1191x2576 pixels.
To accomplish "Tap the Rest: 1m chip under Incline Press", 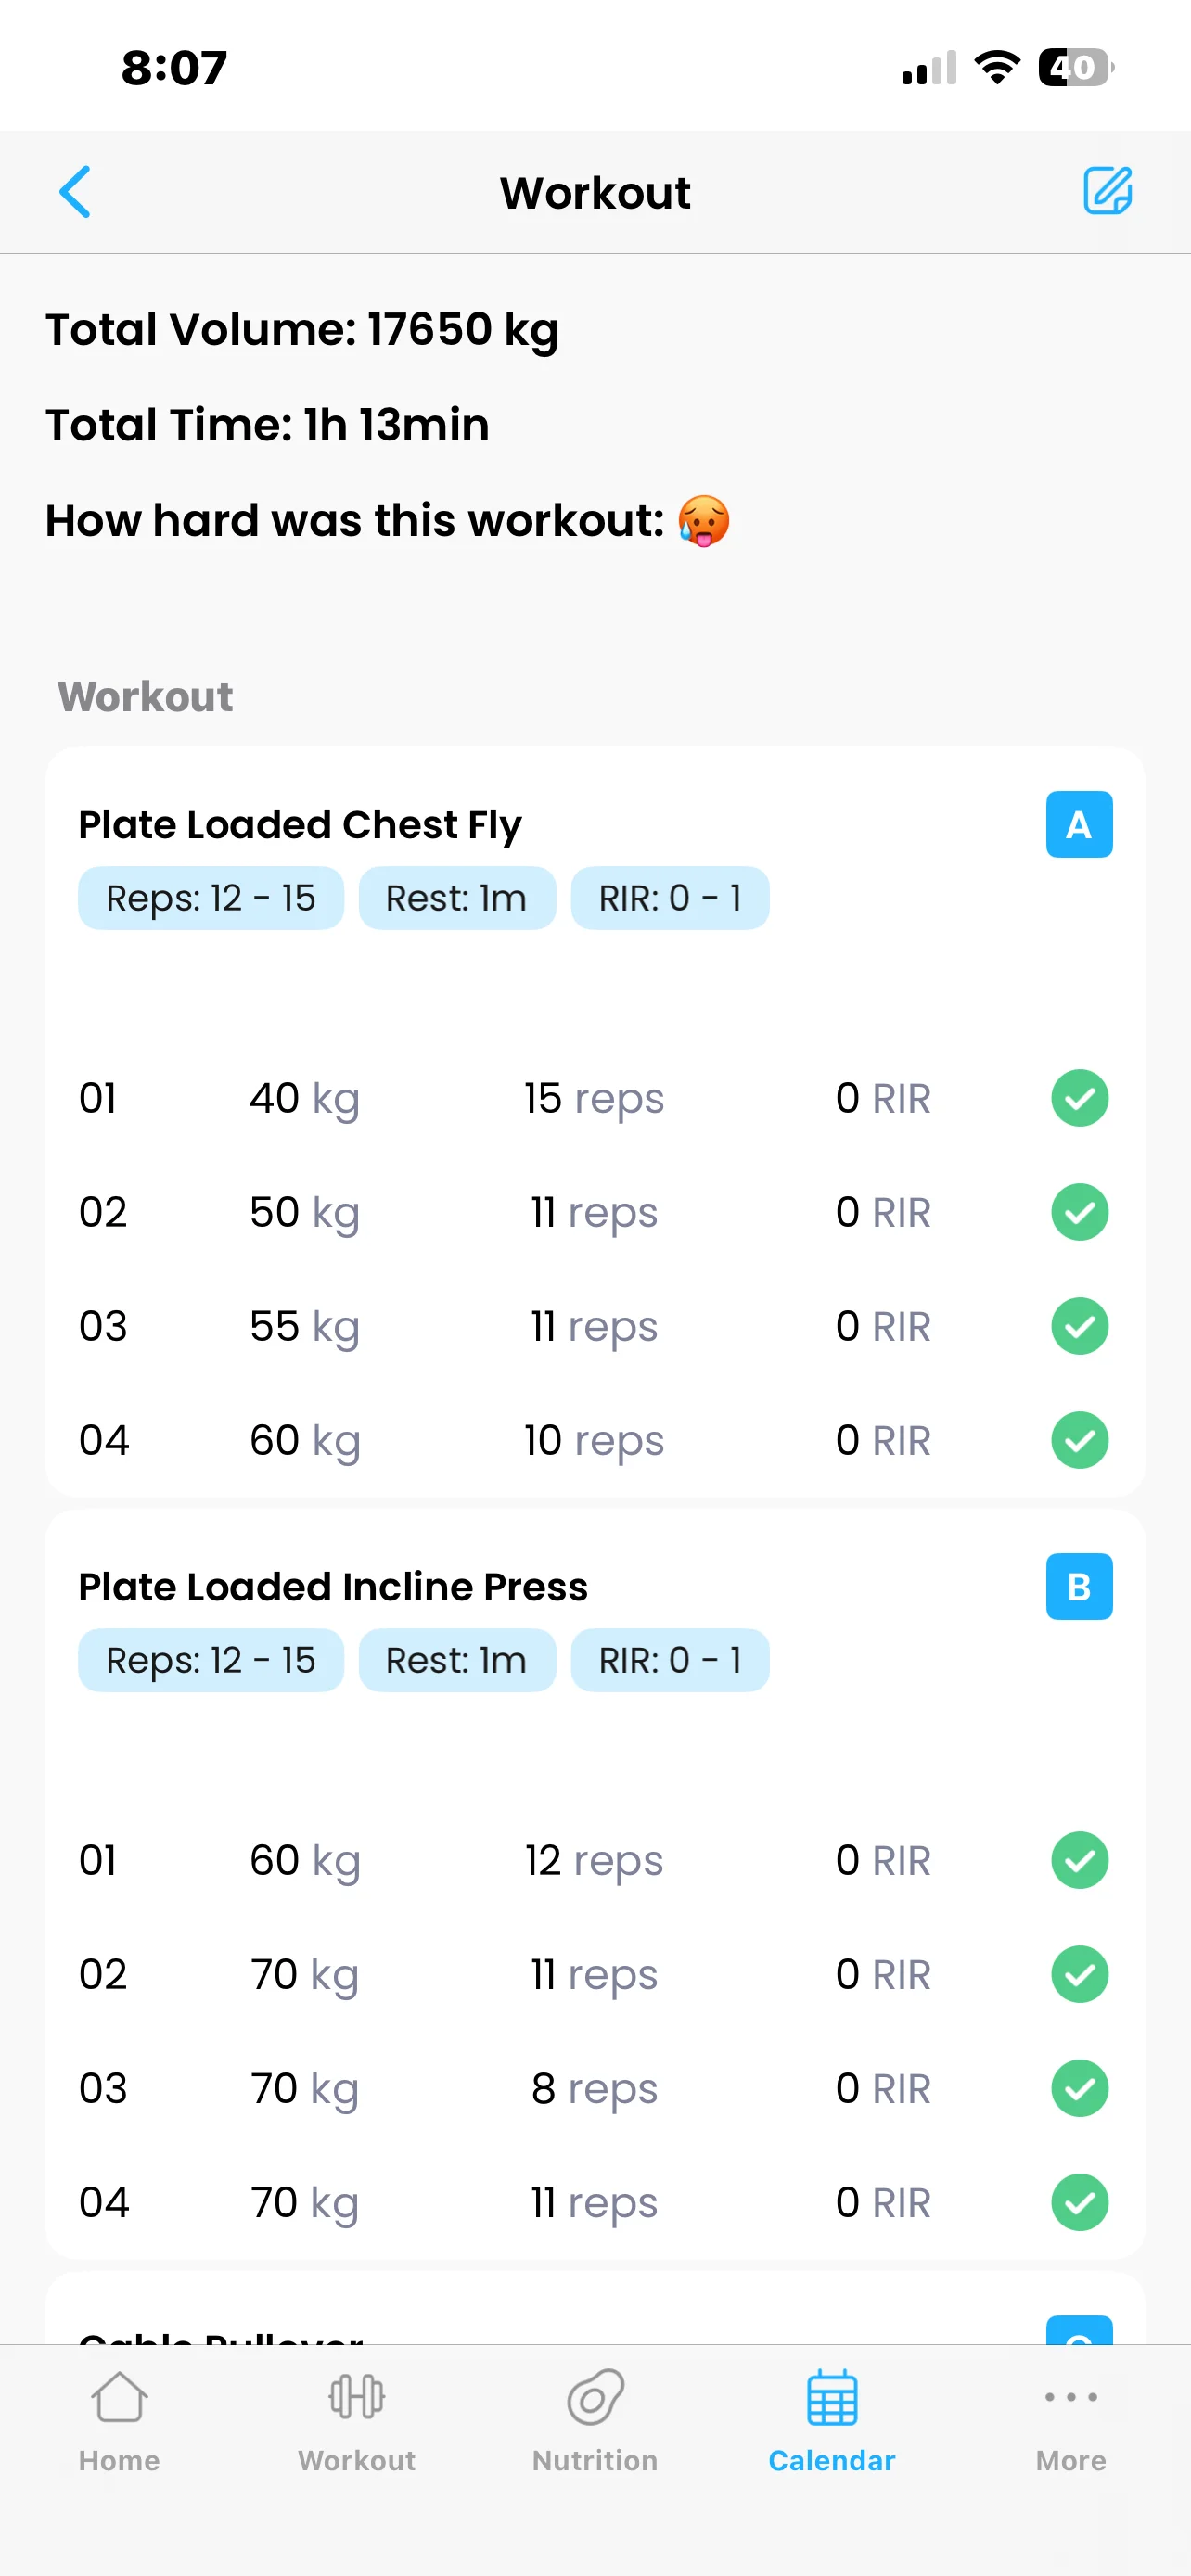I will (x=456, y=1660).
